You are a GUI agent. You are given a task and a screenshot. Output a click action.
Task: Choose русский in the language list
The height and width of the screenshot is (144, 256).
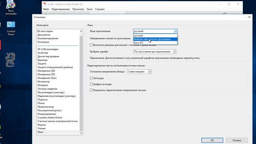(x=155, y=36)
